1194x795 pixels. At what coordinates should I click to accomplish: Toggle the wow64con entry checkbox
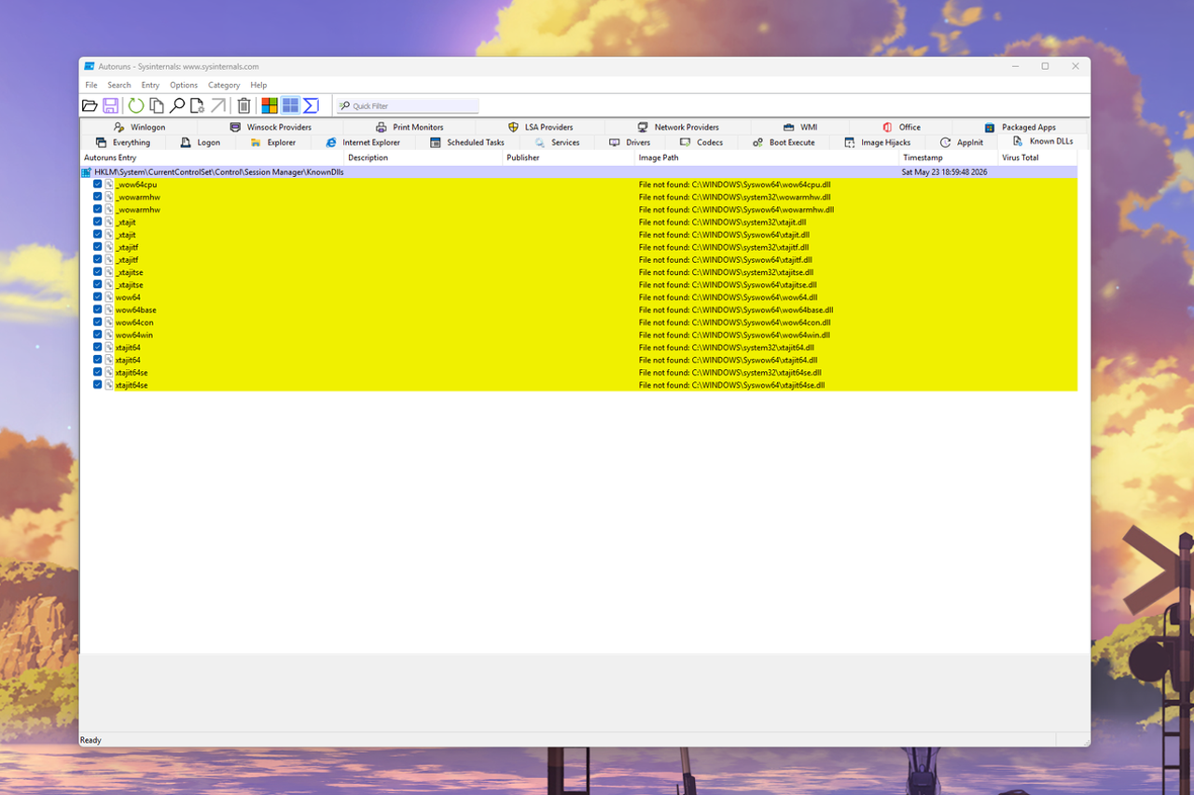[x=98, y=322]
